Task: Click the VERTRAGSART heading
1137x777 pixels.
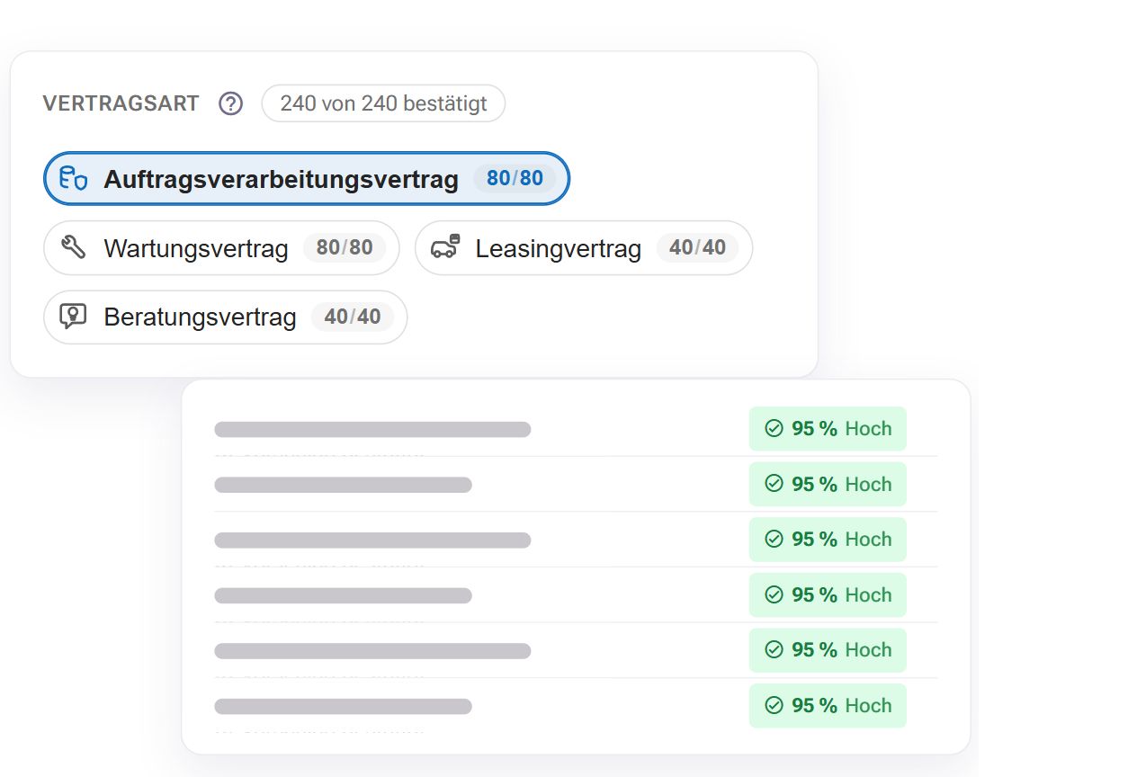Action: 121,103
